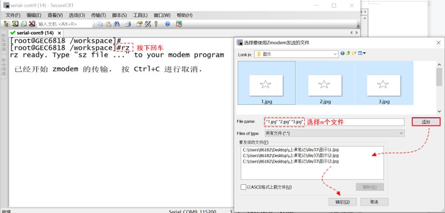This screenshot has width=445, height=213.
Task: Select the 3.jpg thumbnail
Action: [x=384, y=83]
